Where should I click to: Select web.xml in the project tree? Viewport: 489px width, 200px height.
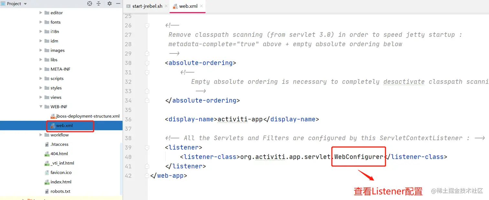(x=64, y=125)
